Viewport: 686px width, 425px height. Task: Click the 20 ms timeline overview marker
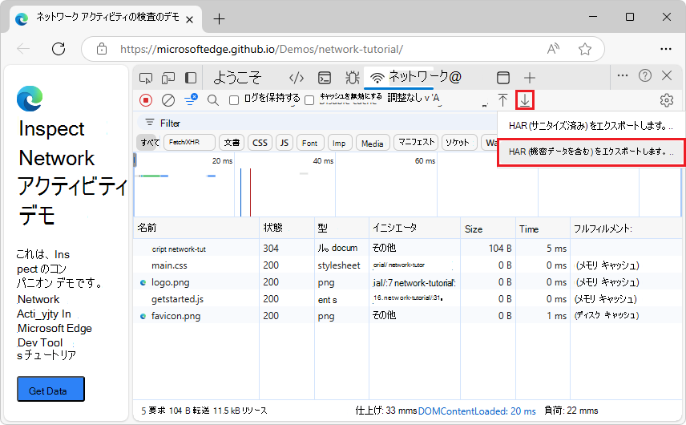[x=222, y=160]
